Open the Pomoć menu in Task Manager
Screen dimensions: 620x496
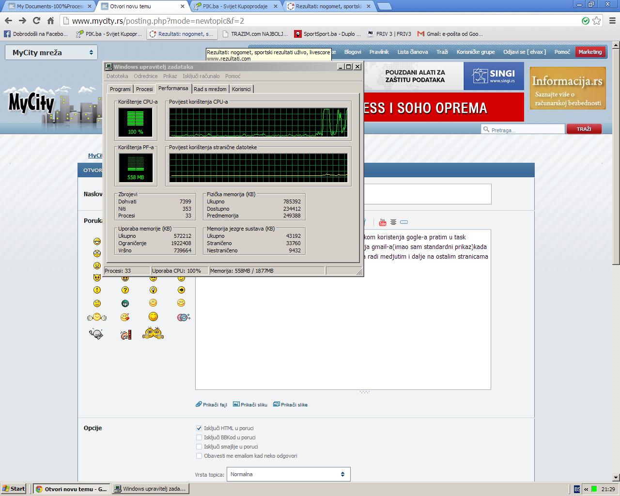pyautogui.click(x=232, y=76)
